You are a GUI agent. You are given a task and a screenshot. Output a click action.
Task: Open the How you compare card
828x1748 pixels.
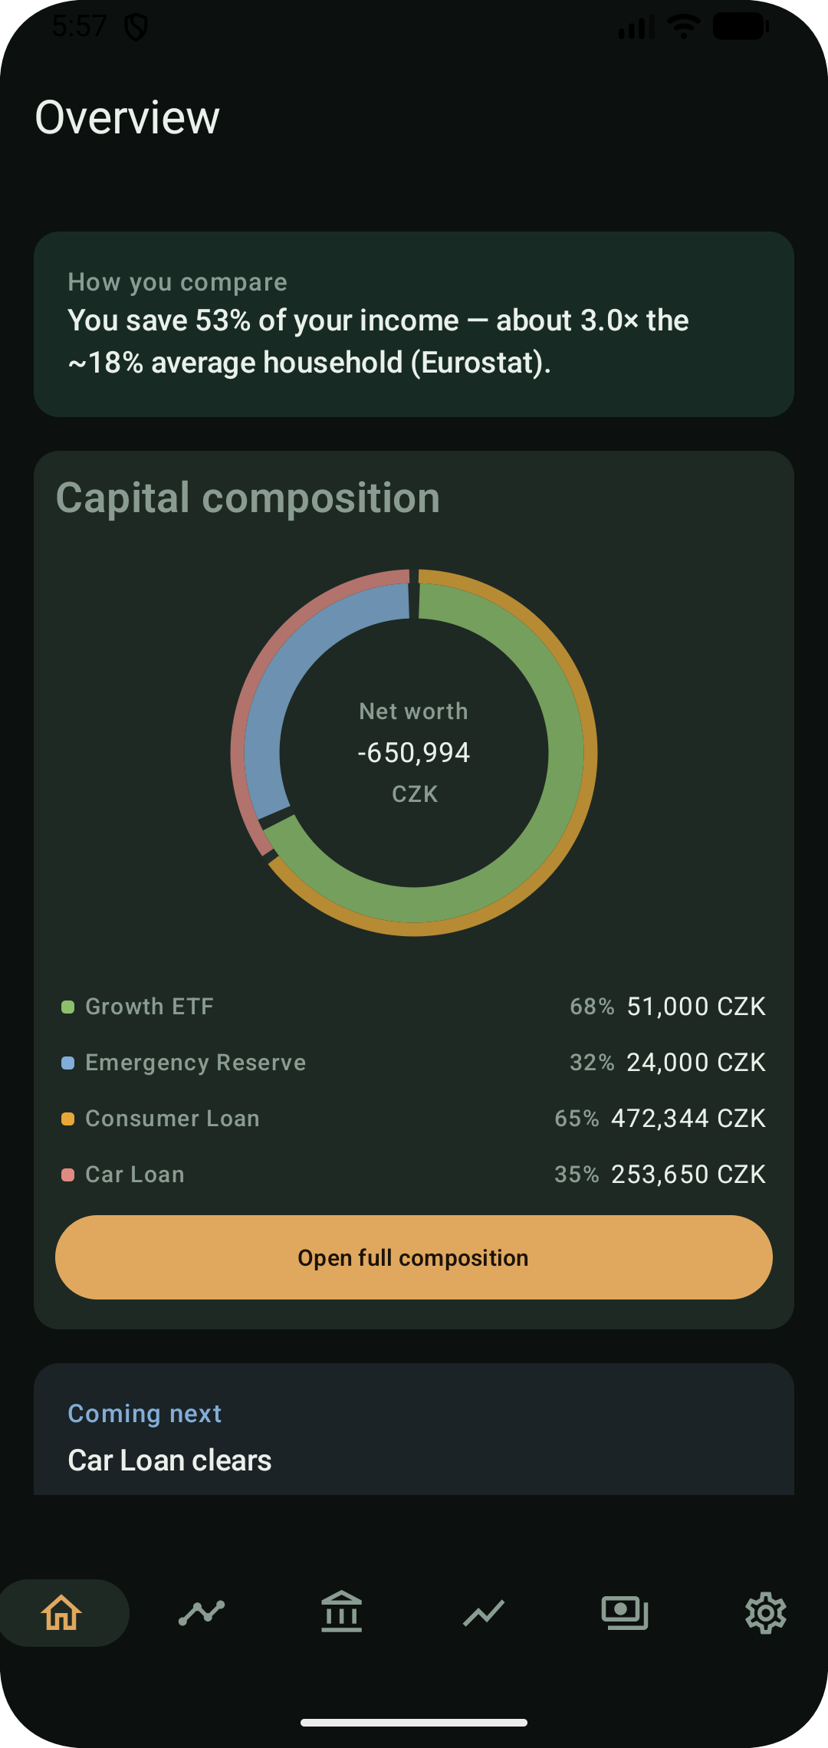click(x=414, y=324)
